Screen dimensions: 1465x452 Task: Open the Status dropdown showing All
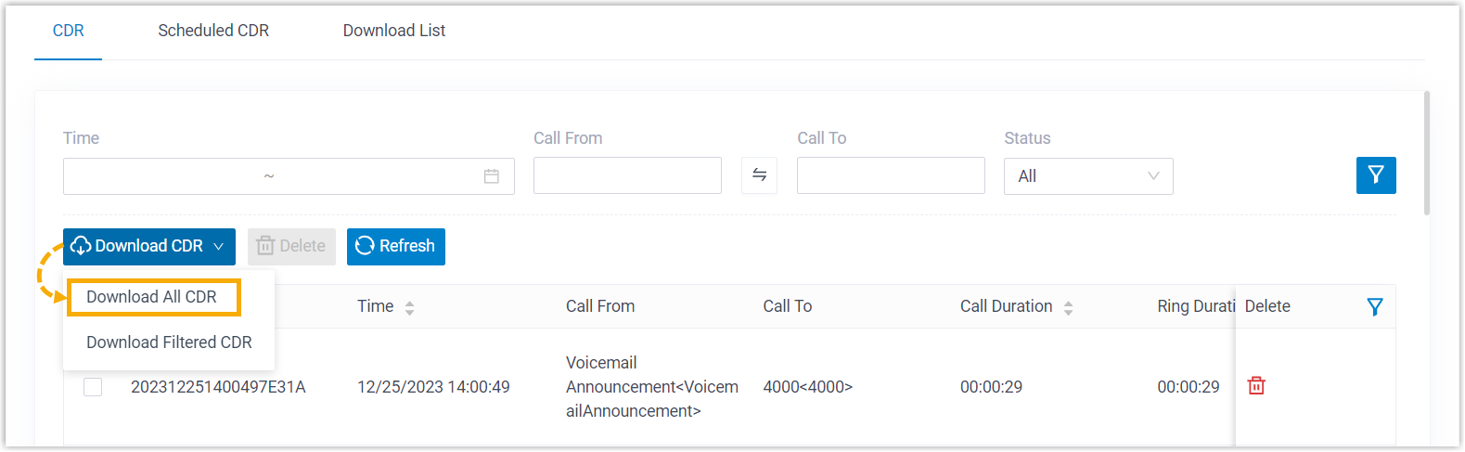pos(1087,176)
